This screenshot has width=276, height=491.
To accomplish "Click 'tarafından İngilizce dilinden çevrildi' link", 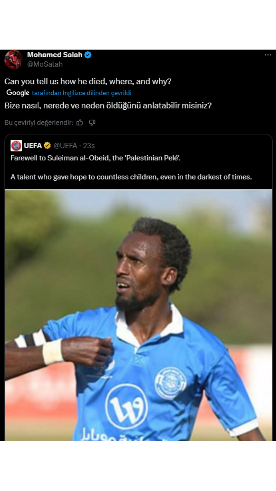I will [82, 93].
